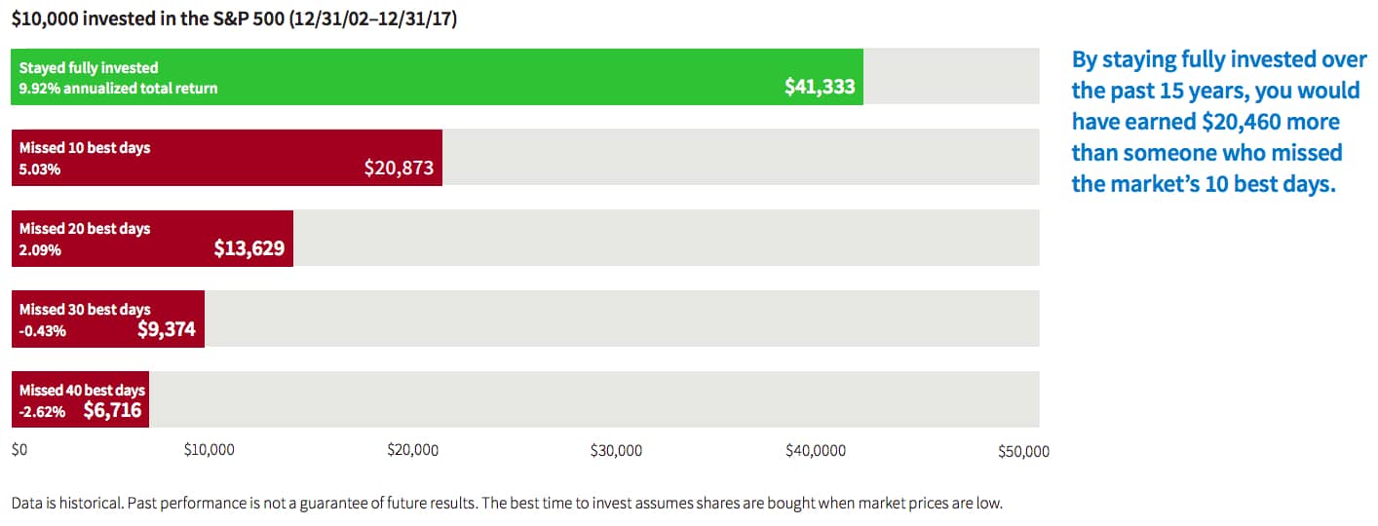Select the $13,629 value label
The height and width of the screenshot is (526, 1378).
[249, 248]
